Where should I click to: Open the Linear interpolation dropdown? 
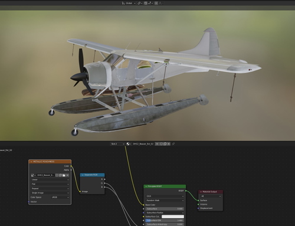[x=50, y=179]
